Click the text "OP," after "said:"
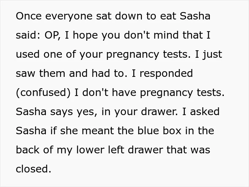 click(x=52, y=35)
